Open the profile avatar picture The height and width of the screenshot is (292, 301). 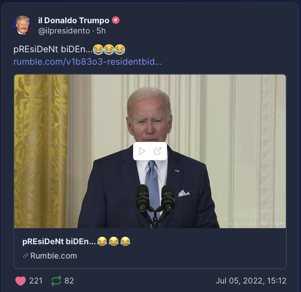pos(23,25)
